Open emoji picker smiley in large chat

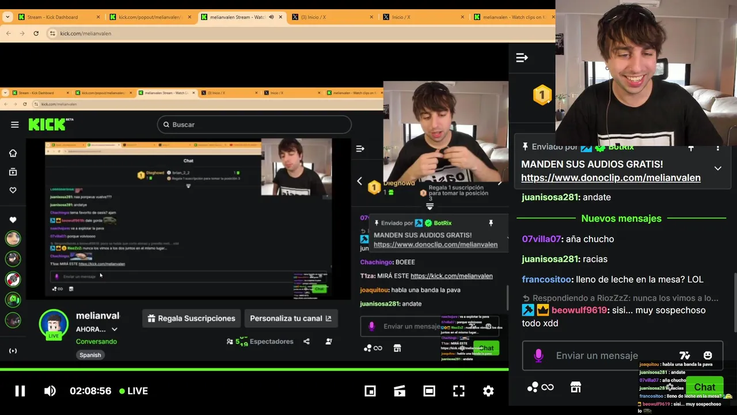[x=708, y=356]
